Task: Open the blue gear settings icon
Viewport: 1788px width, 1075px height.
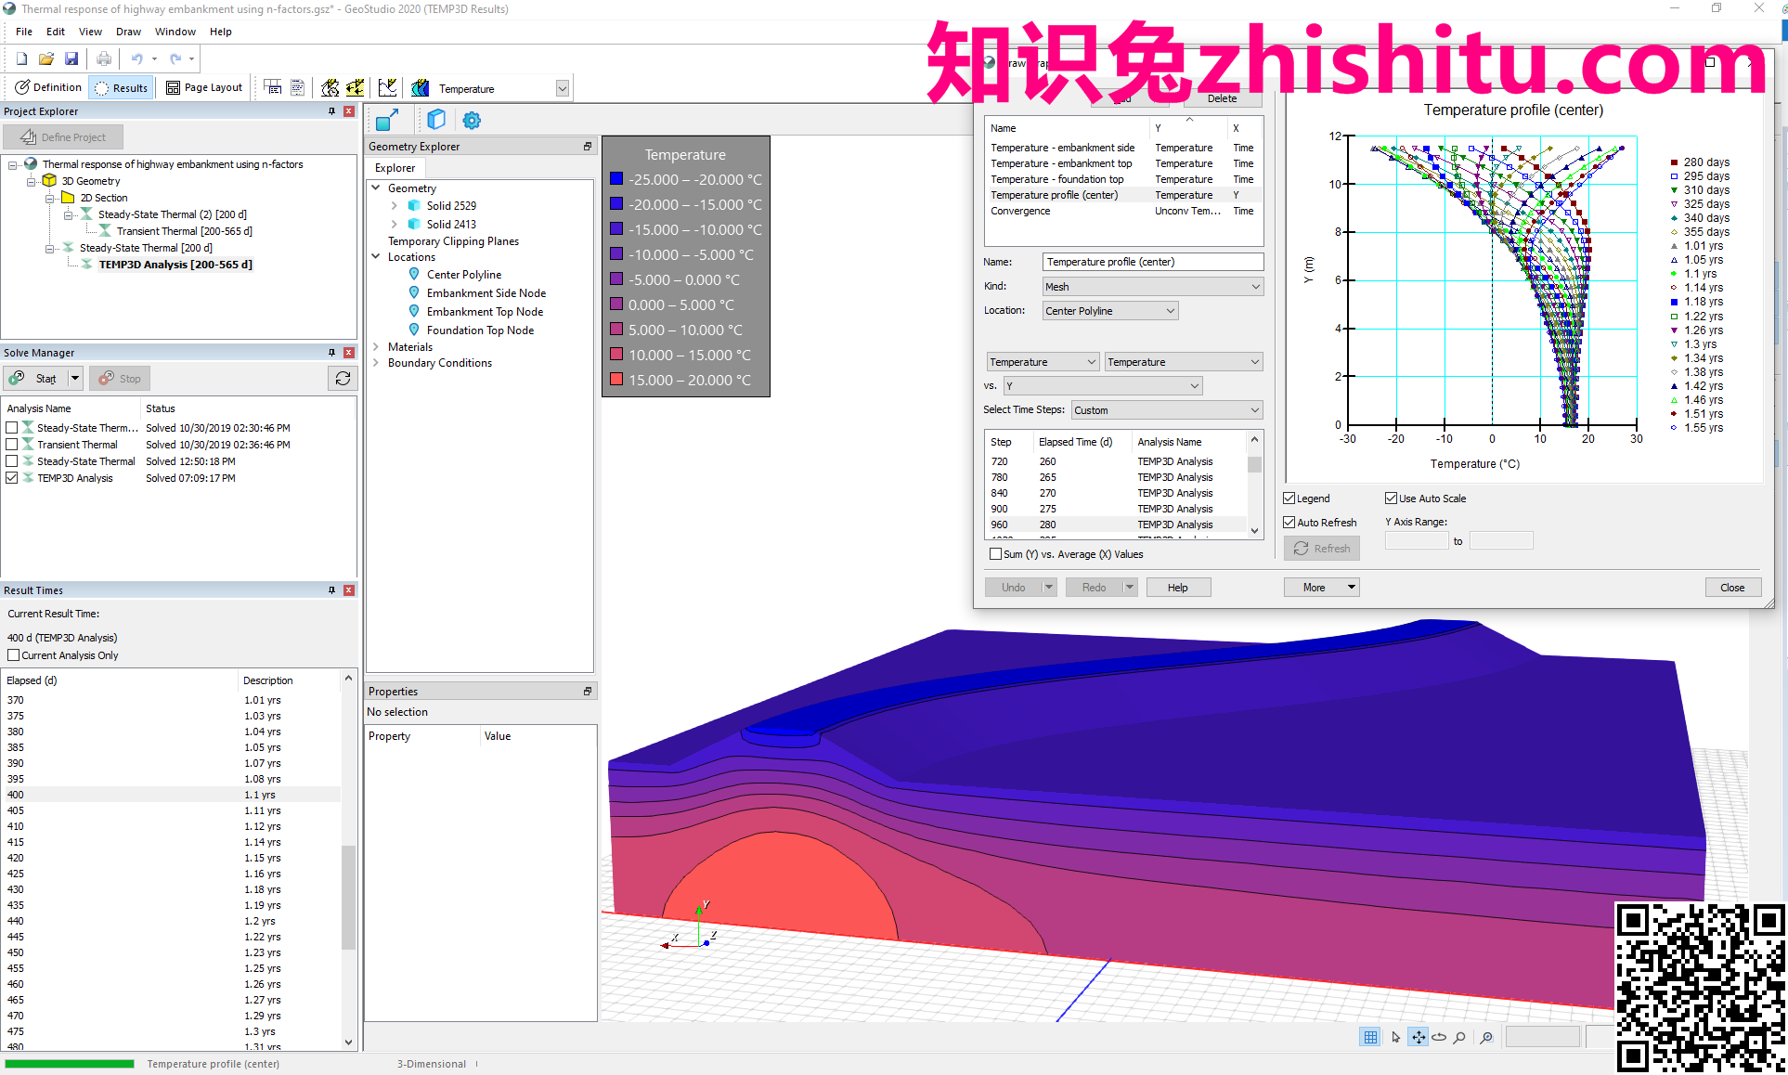Action: 472,120
